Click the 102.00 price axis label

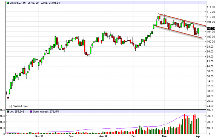[211, 37]
